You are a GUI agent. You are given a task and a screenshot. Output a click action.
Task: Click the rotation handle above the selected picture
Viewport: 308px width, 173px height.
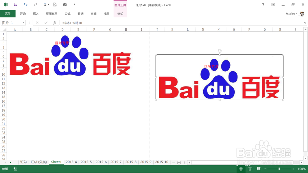220,51
